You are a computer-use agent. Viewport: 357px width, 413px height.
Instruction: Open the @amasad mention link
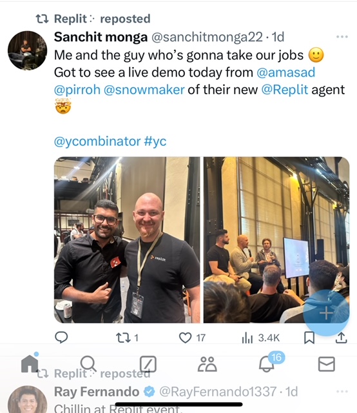click(x=285, y=72)
